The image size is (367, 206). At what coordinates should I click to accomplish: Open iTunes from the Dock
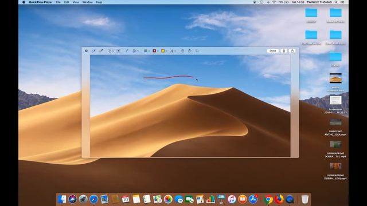click(232, 199)
